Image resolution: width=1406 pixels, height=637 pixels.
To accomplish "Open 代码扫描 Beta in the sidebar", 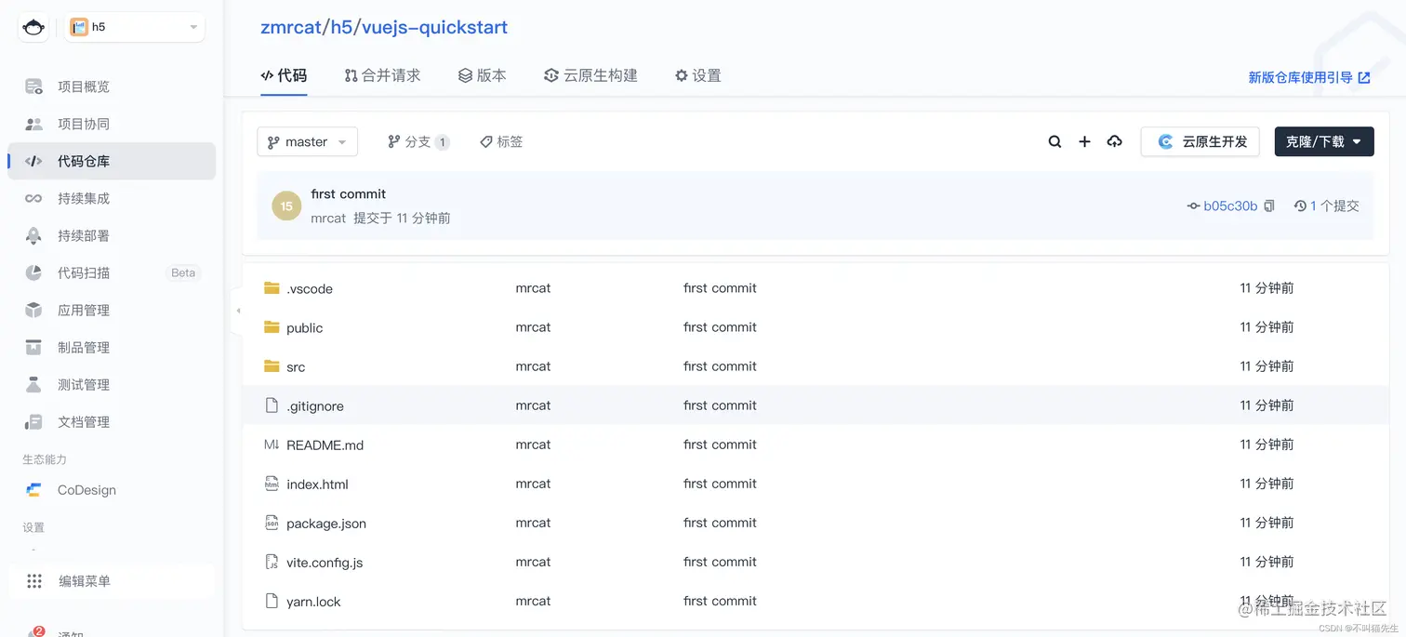I will click(112, 272).
